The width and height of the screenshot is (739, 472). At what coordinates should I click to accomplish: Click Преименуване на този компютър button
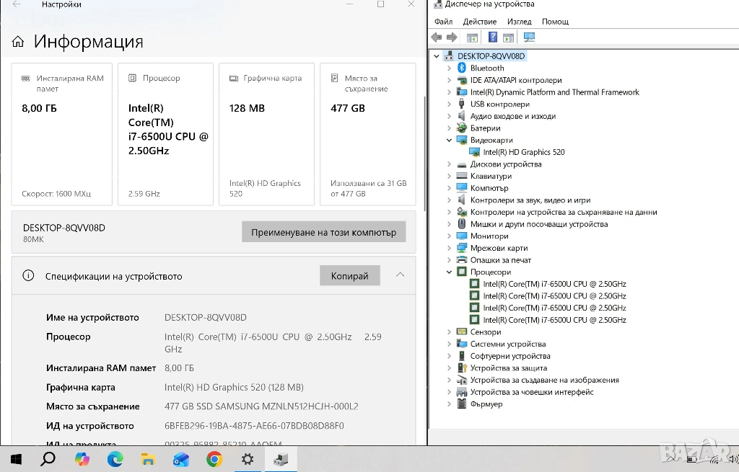click(323, 232)
